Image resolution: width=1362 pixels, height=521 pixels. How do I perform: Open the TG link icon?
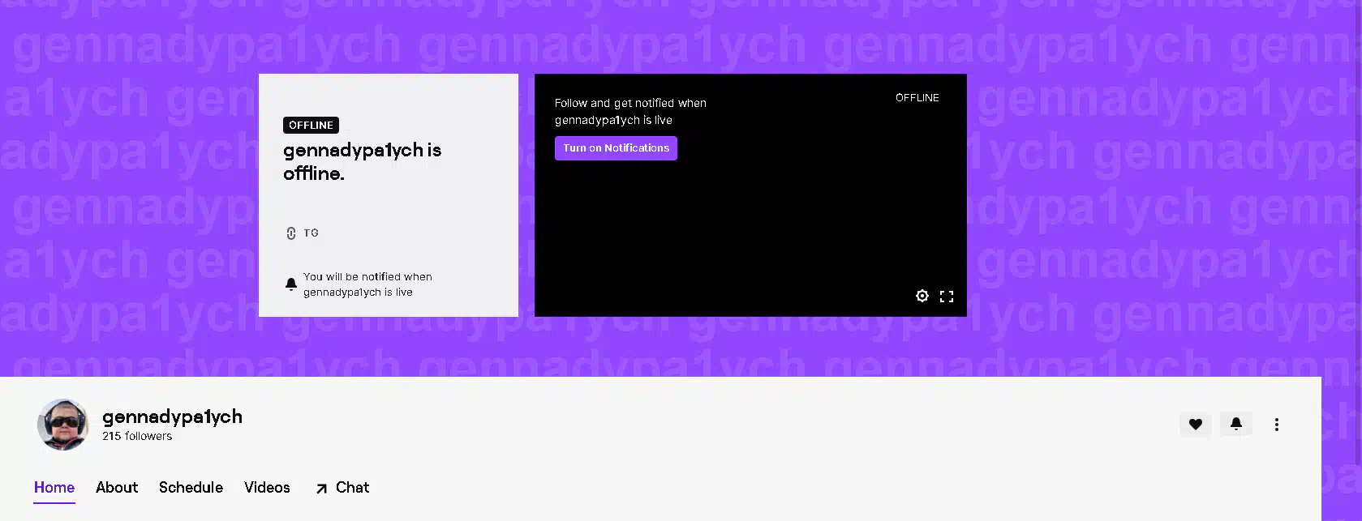tap(291, 233)
